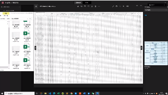
Task: Open the dropdown at top right corner
Action: click(157, 5)
